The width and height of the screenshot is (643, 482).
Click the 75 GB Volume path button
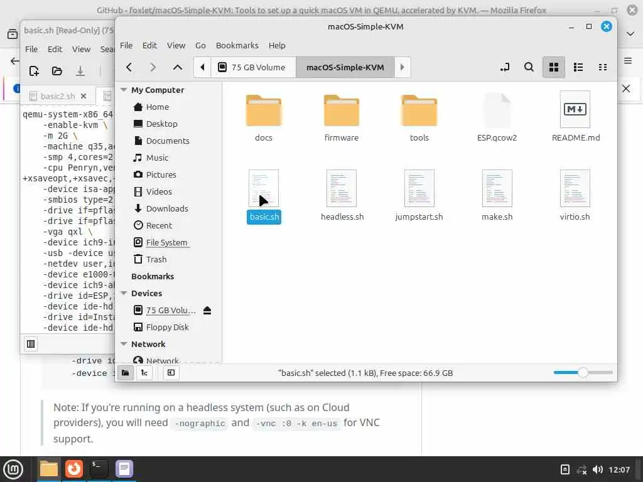253,67
